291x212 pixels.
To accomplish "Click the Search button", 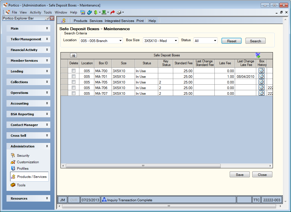I will coord(255,41).
